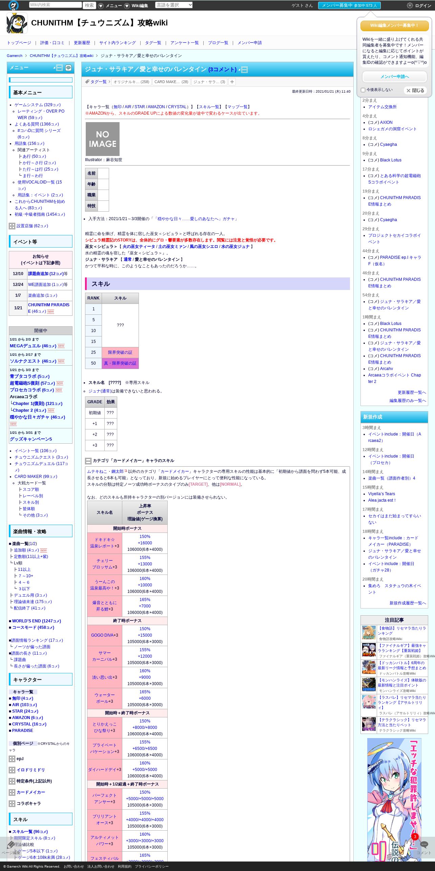Click the メンバー申請へ button in popup

(x=394, y=77)
